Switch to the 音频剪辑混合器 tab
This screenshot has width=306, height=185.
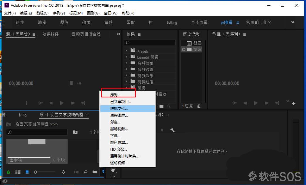[86, 34]
